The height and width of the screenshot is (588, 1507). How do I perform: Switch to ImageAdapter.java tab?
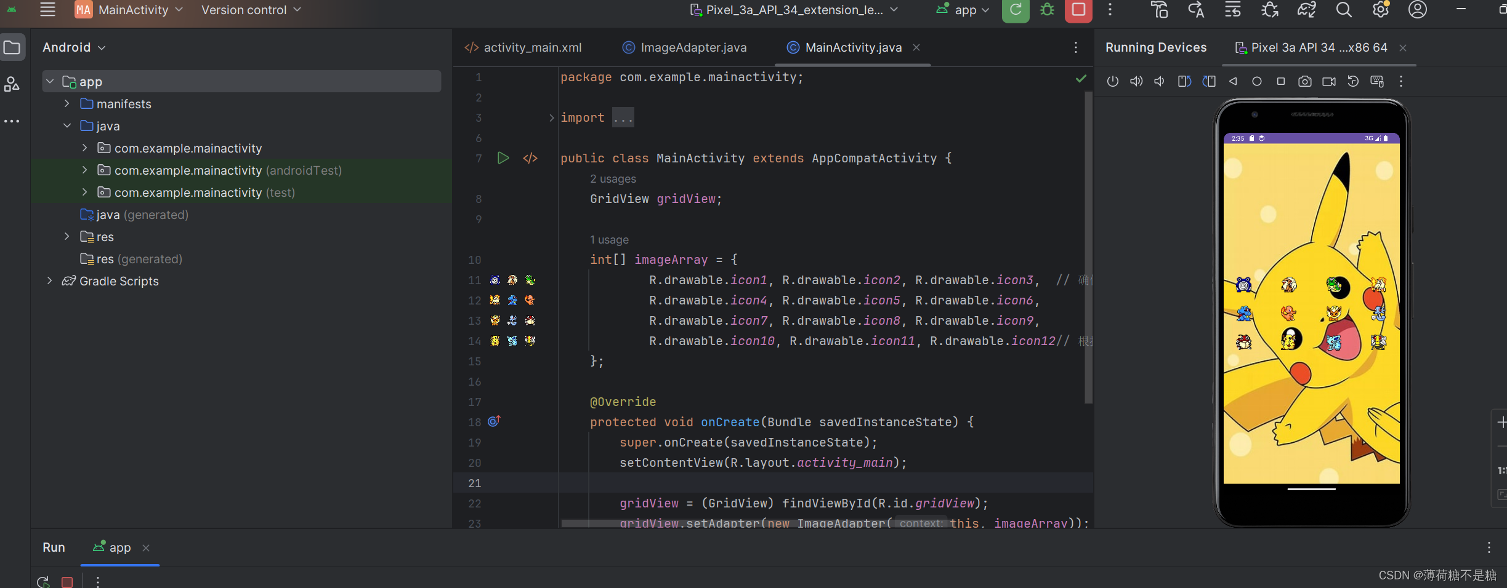[685, 47]
